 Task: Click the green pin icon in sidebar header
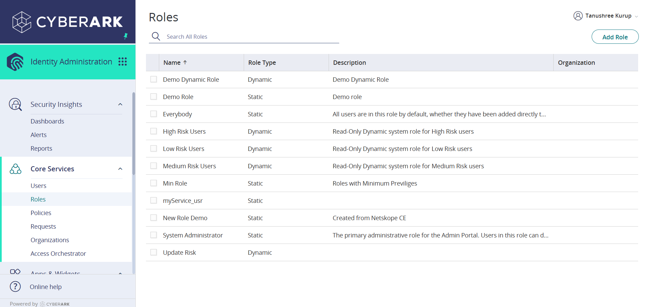coord(126,36)
